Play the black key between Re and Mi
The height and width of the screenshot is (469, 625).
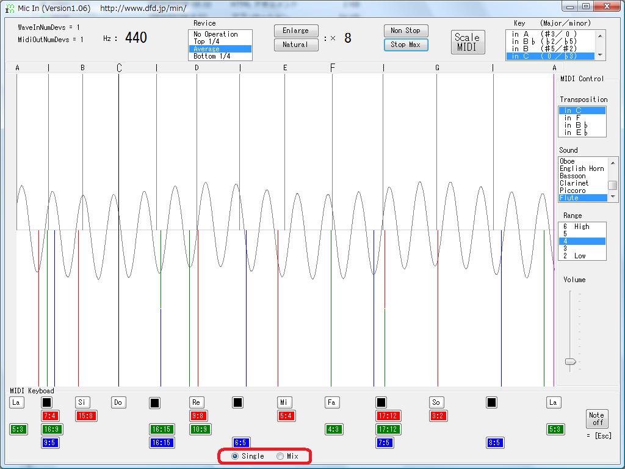click(237, 402)
